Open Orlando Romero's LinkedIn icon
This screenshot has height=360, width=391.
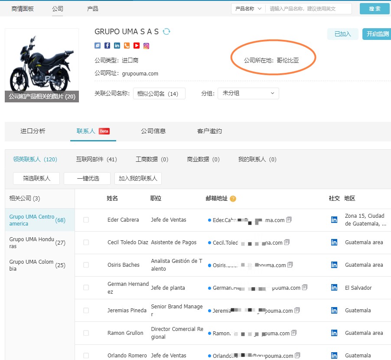[334, 356]
